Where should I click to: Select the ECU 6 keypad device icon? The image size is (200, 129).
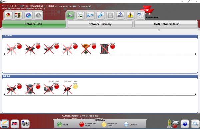coord(105,49)
